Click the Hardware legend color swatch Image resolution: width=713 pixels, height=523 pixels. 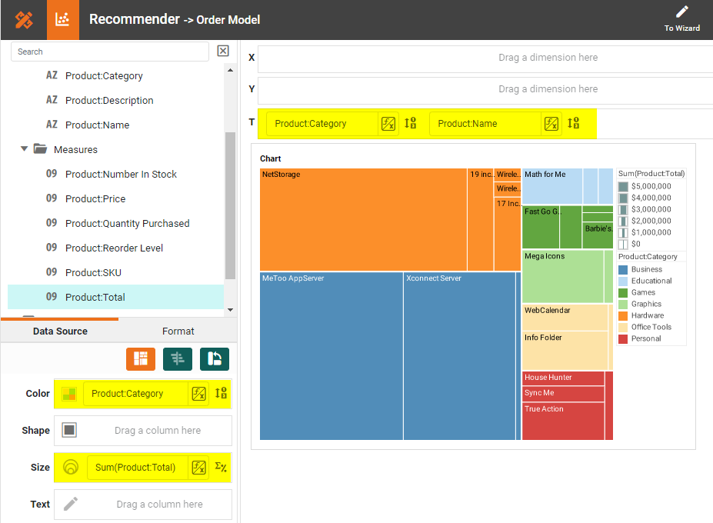pyautogui.click(x=623, y=315)
